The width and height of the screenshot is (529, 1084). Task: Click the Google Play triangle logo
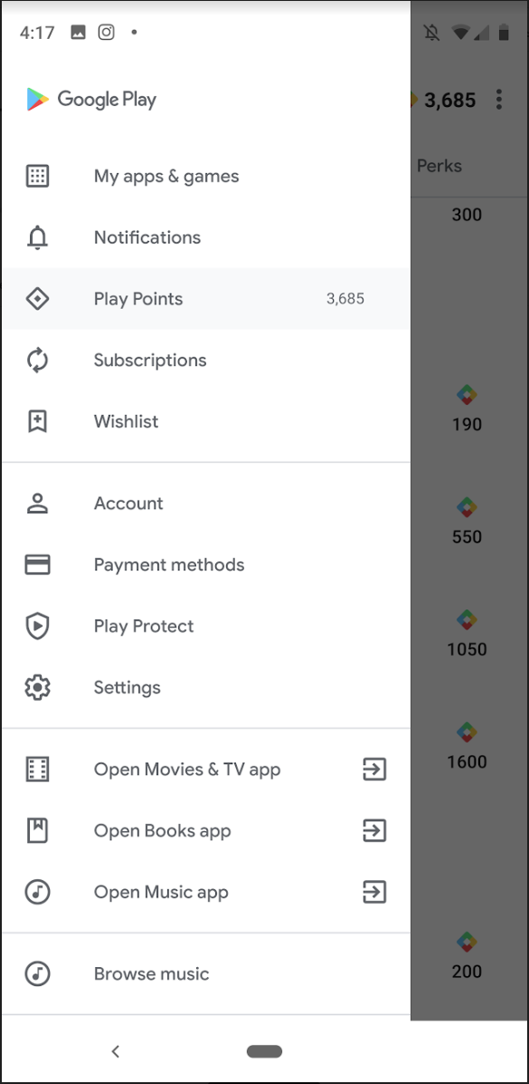point(35,100)
